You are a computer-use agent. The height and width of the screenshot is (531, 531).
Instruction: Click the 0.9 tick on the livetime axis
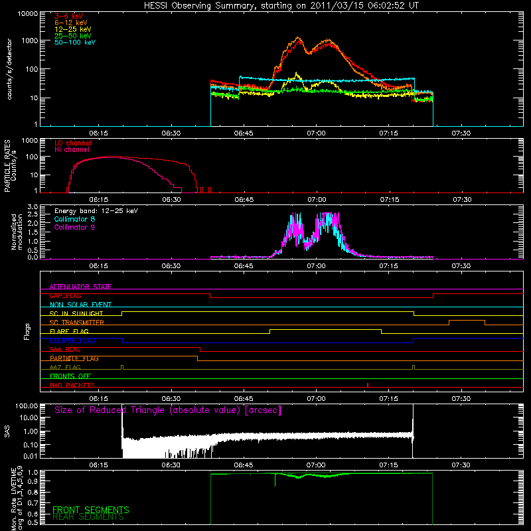33,481
